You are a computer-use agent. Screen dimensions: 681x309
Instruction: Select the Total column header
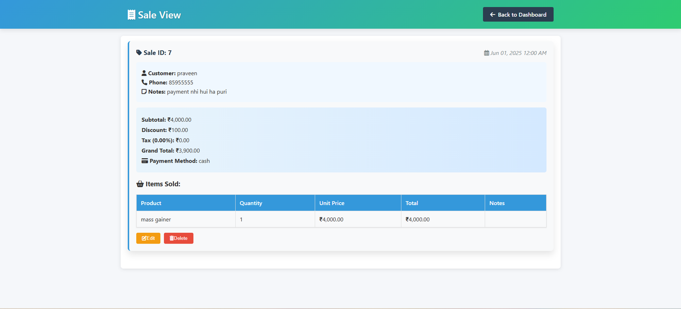click(412, 203)
